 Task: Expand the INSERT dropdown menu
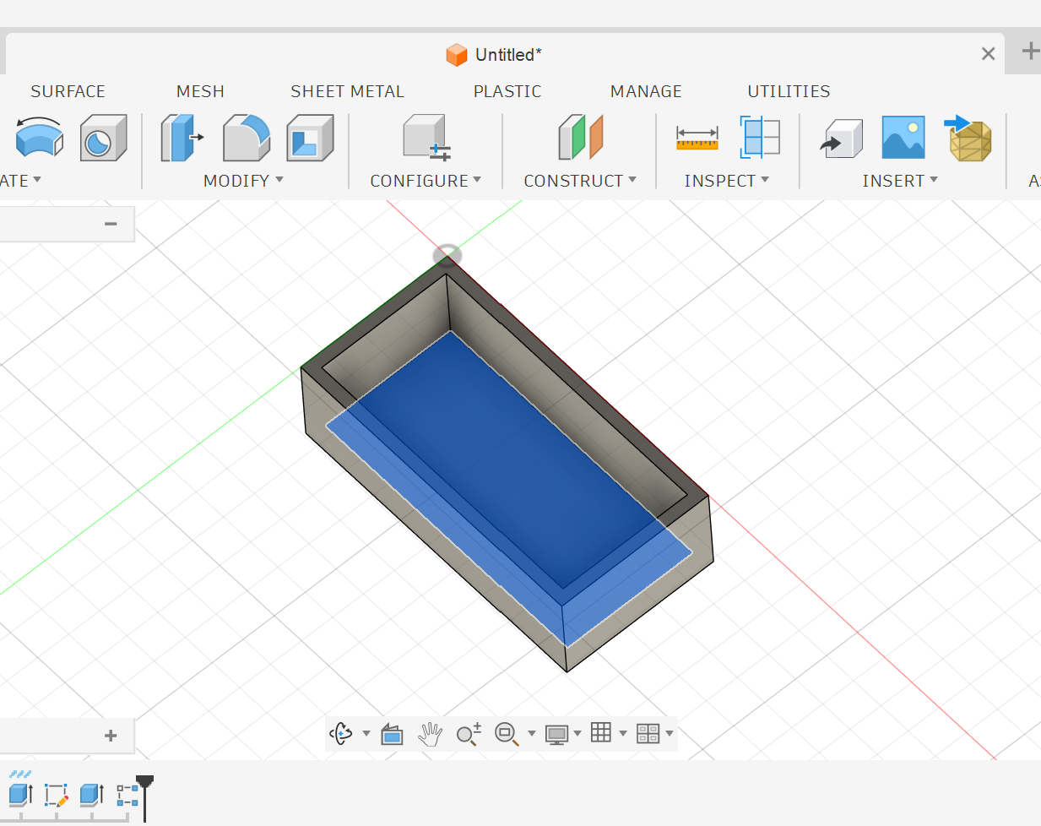click(x=934, y=179)
